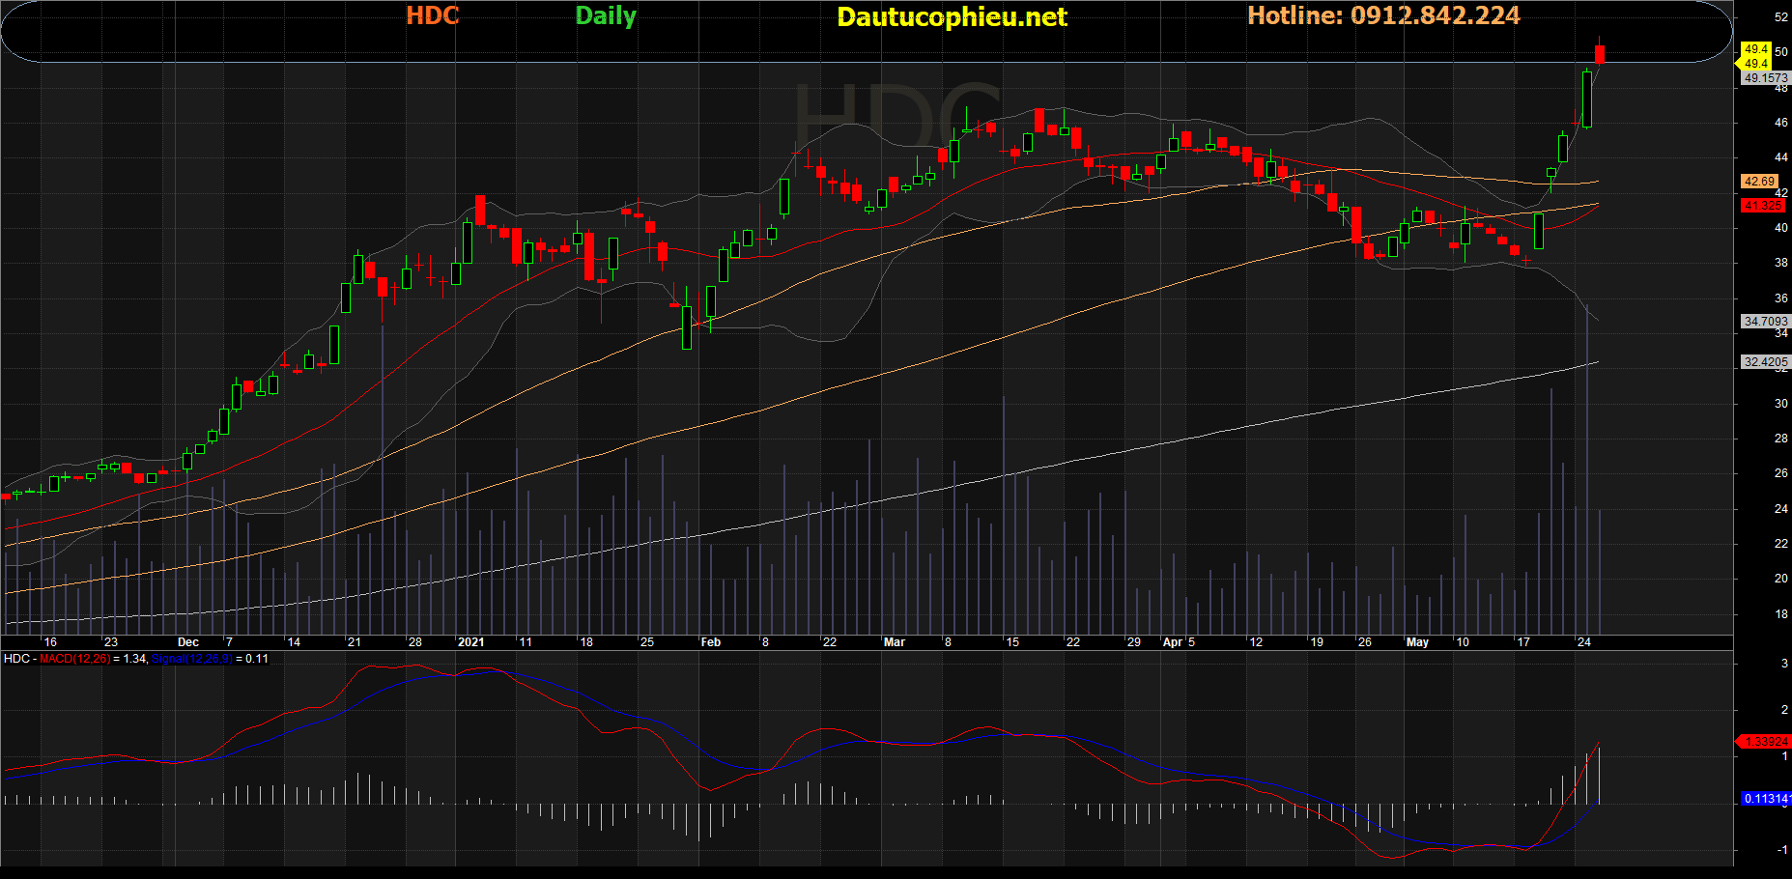
Task: Click the 2021 year label on date axis
Action: (470, 642)
